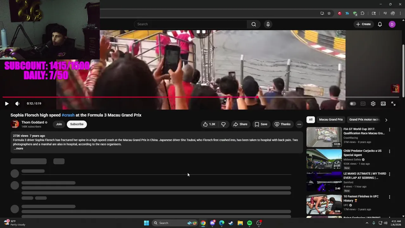Open the green badge browser extension

click(355, 13)
